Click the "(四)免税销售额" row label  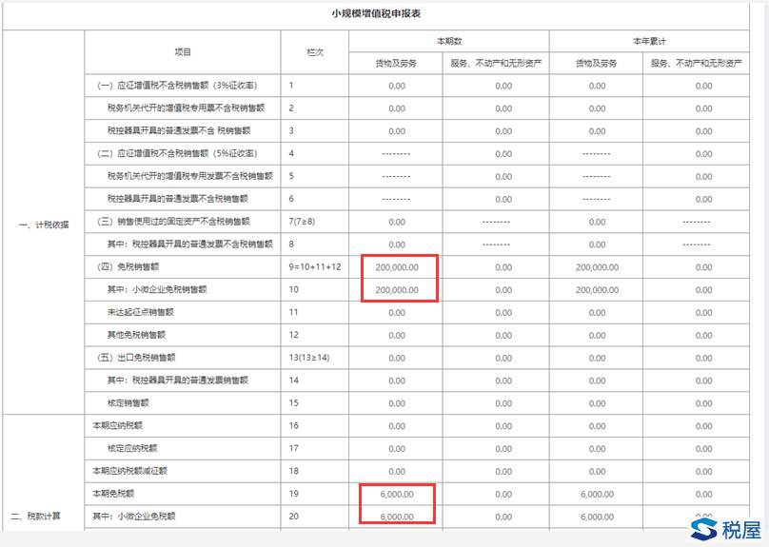(128, 267)
